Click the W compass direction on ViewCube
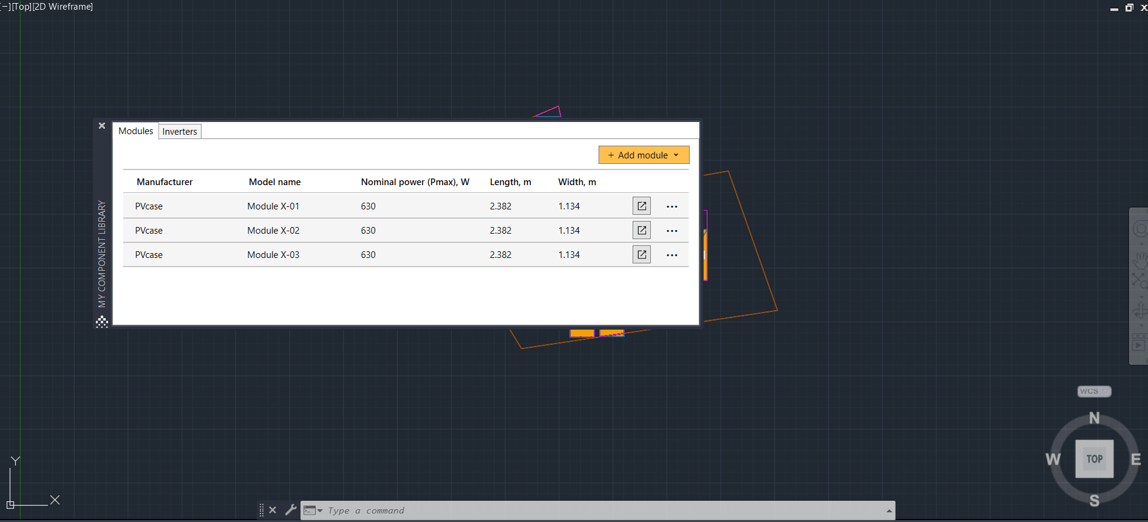 click(1053, 459)
